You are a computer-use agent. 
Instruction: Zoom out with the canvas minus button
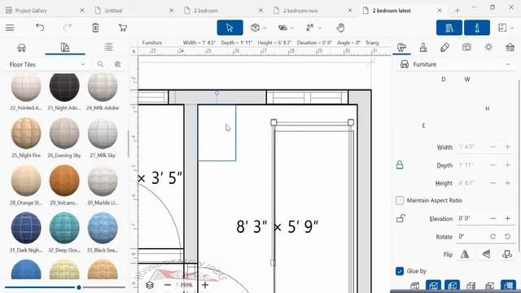(x=168, y=285)
